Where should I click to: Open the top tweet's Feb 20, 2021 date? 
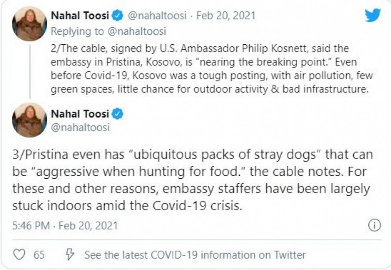226,16
